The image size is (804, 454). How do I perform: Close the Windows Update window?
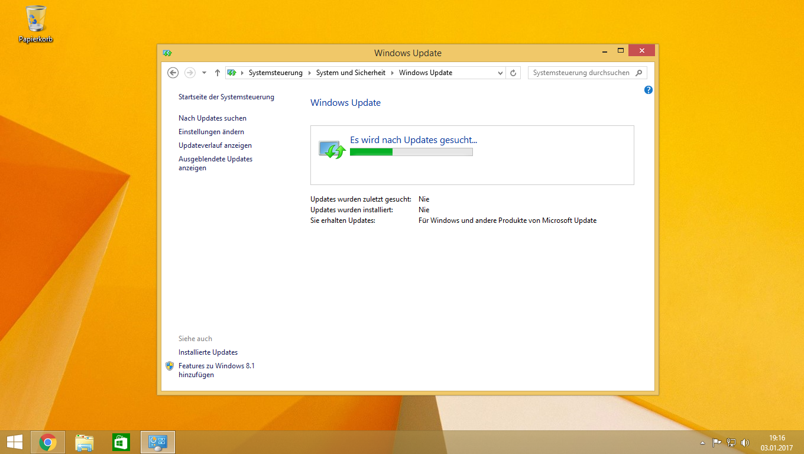[642, 51]
